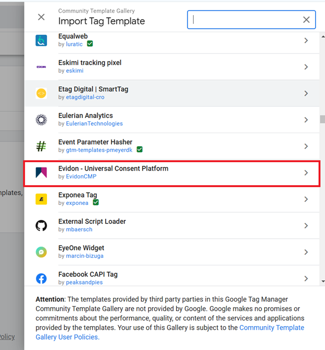
Task: Select the EyeOne Widget title
Action: pyautogui.click(x=81, y=248)
